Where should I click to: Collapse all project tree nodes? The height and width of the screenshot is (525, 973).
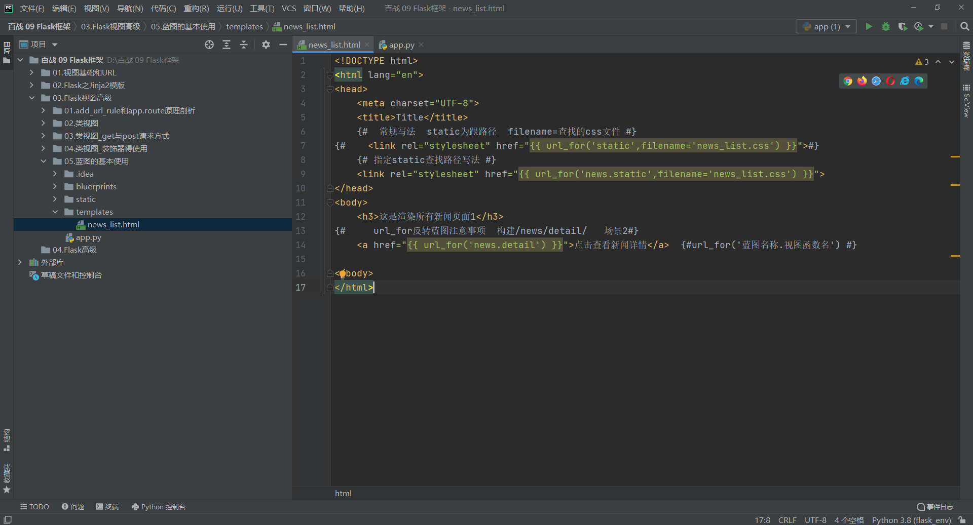coord(244,45)
